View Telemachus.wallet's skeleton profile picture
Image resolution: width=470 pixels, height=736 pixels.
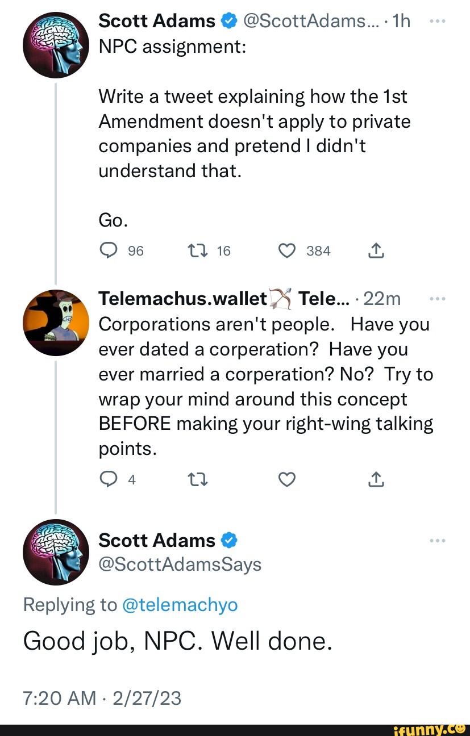56,322
